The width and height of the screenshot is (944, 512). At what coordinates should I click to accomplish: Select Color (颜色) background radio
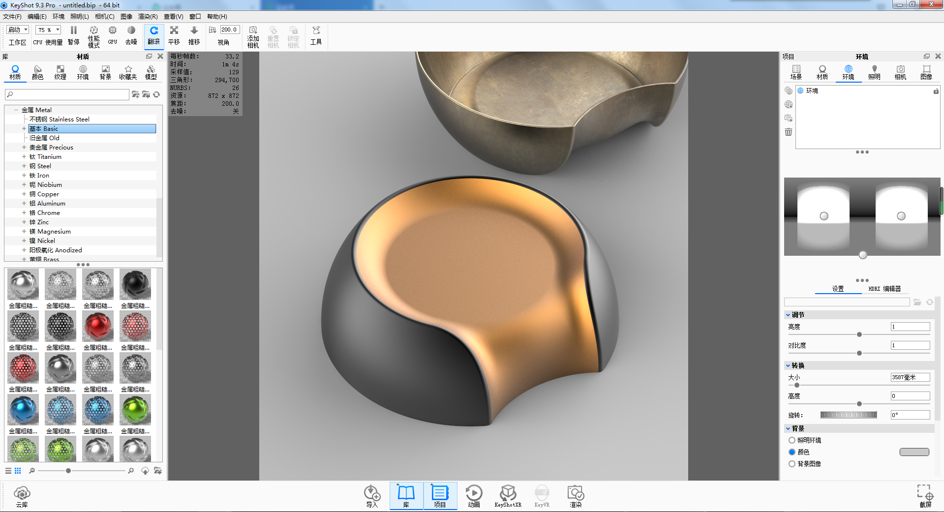[792, 452]
